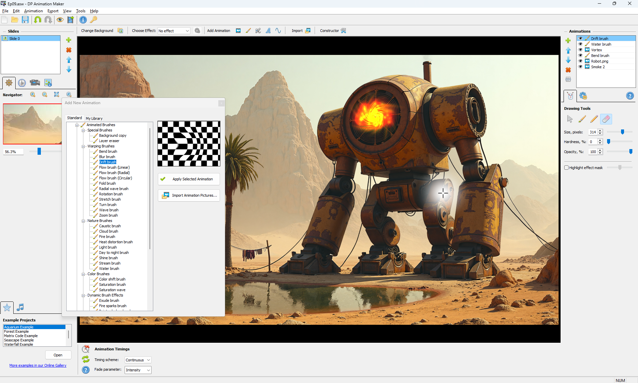Viewport: 638px width, 383px height.
Task: Open the Constructor tools icon
Action: [344, 31]
